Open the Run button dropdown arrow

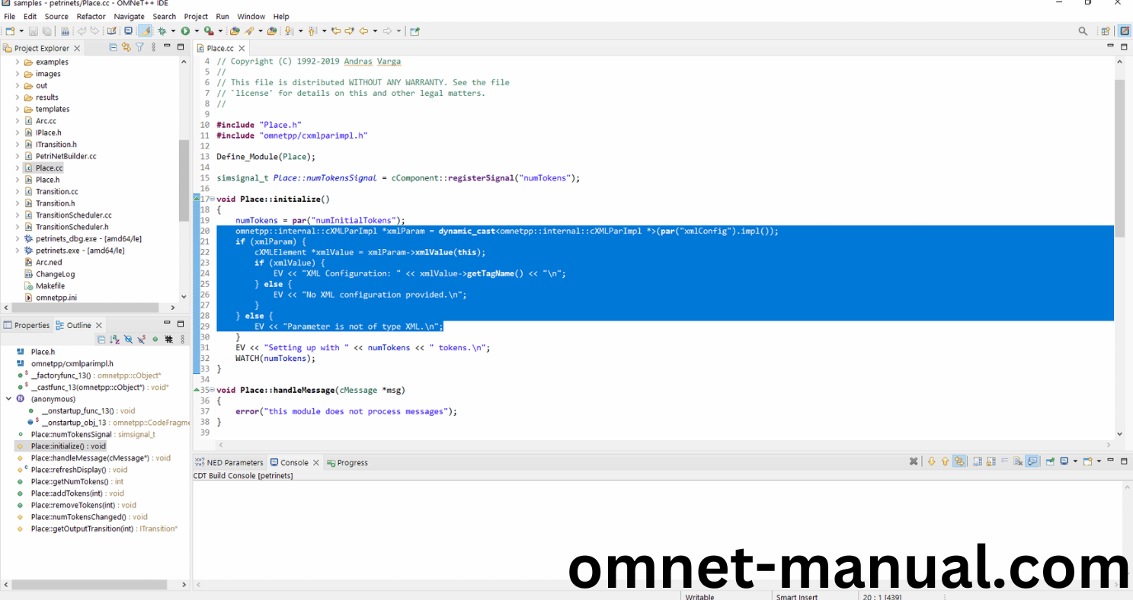click(196, 31)
